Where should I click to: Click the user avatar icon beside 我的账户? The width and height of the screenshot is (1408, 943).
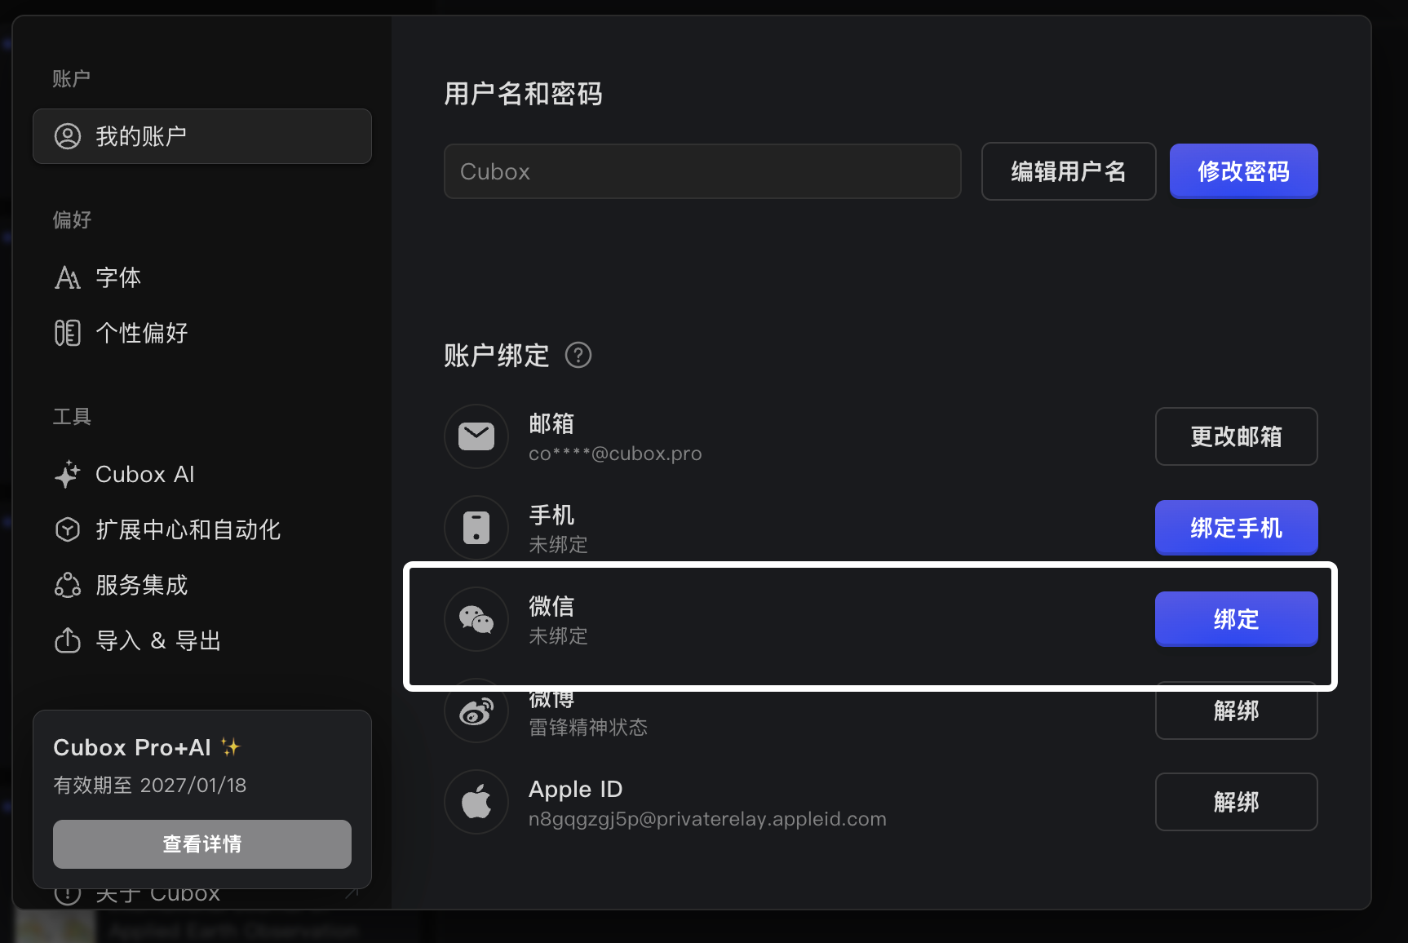(x=67, y=136)
